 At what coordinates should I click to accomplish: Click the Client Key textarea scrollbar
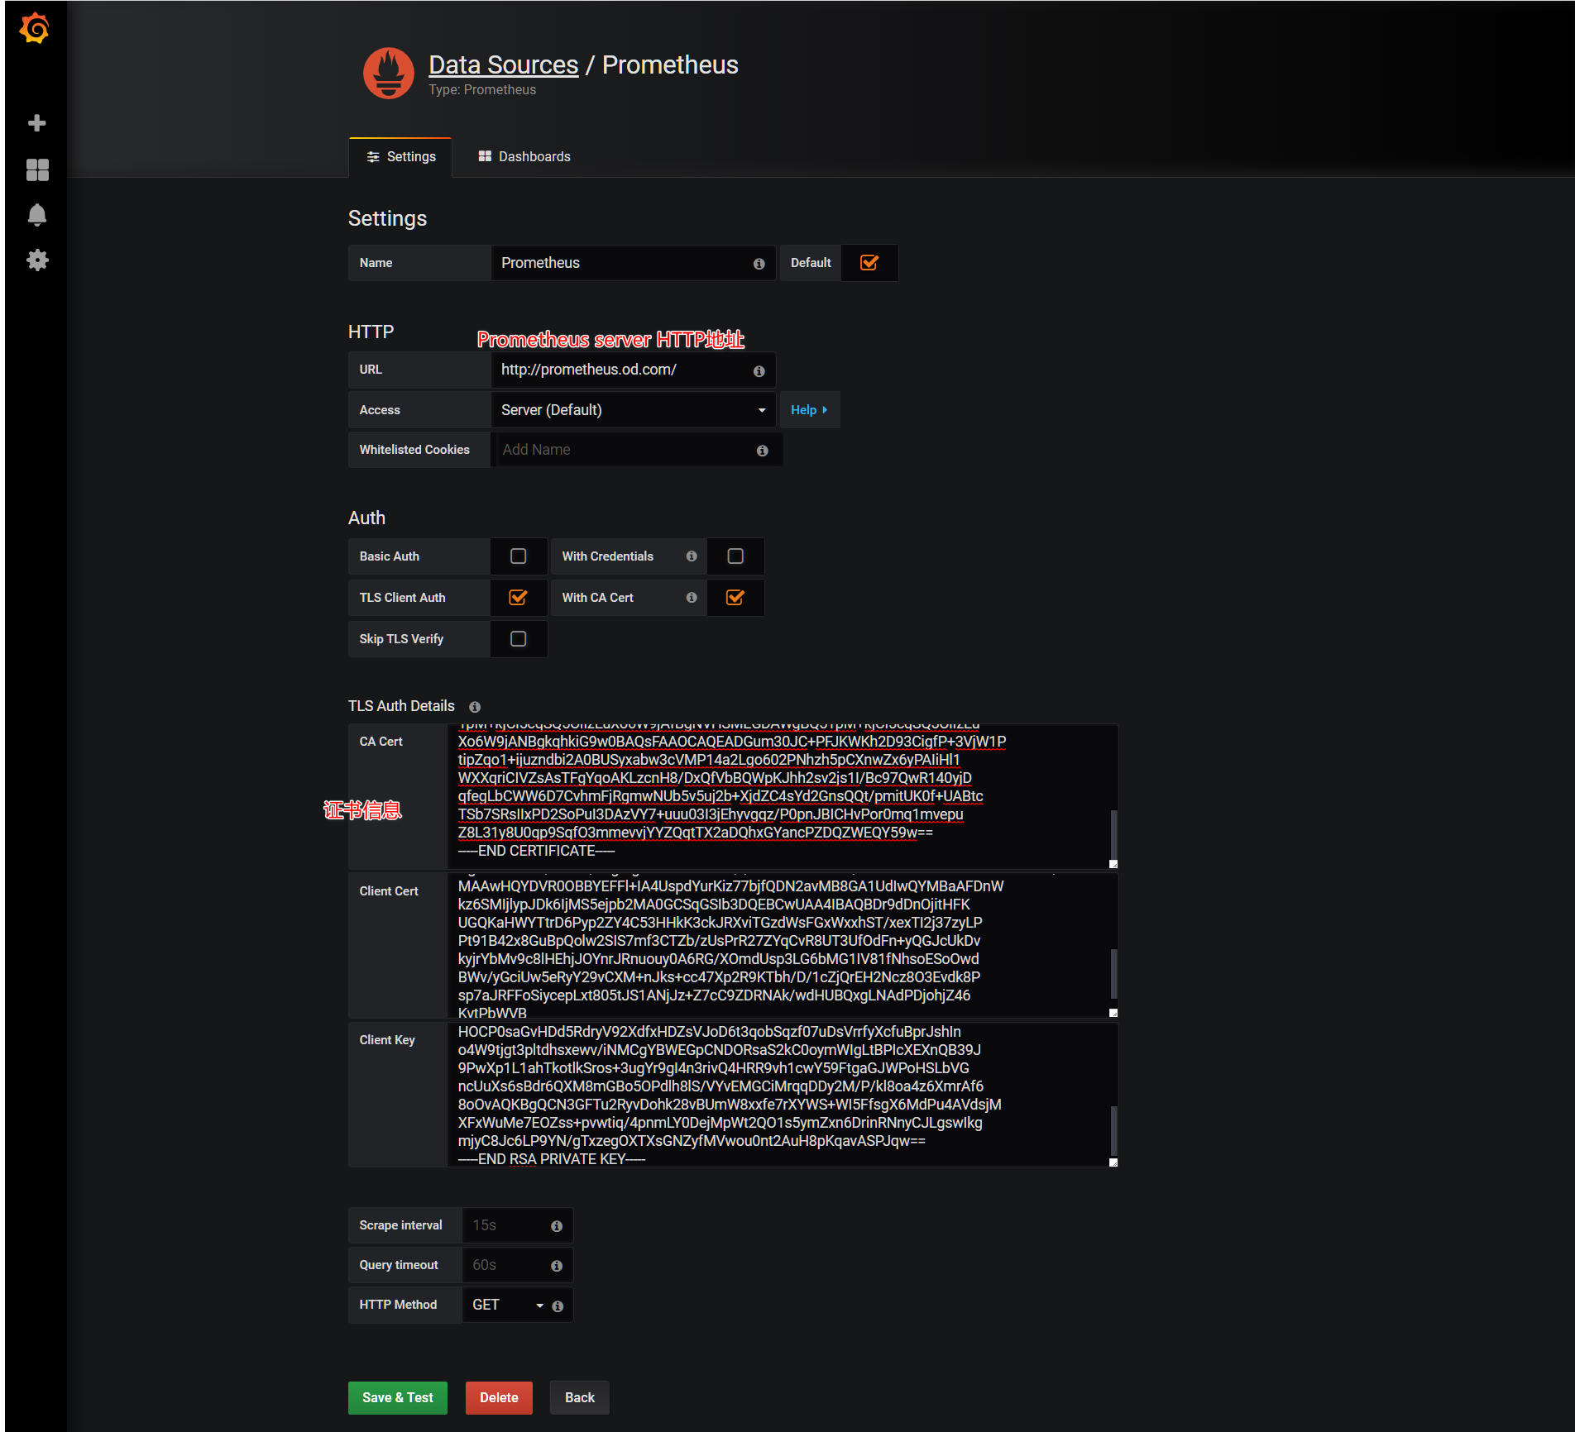[x=1113, y=1131]
